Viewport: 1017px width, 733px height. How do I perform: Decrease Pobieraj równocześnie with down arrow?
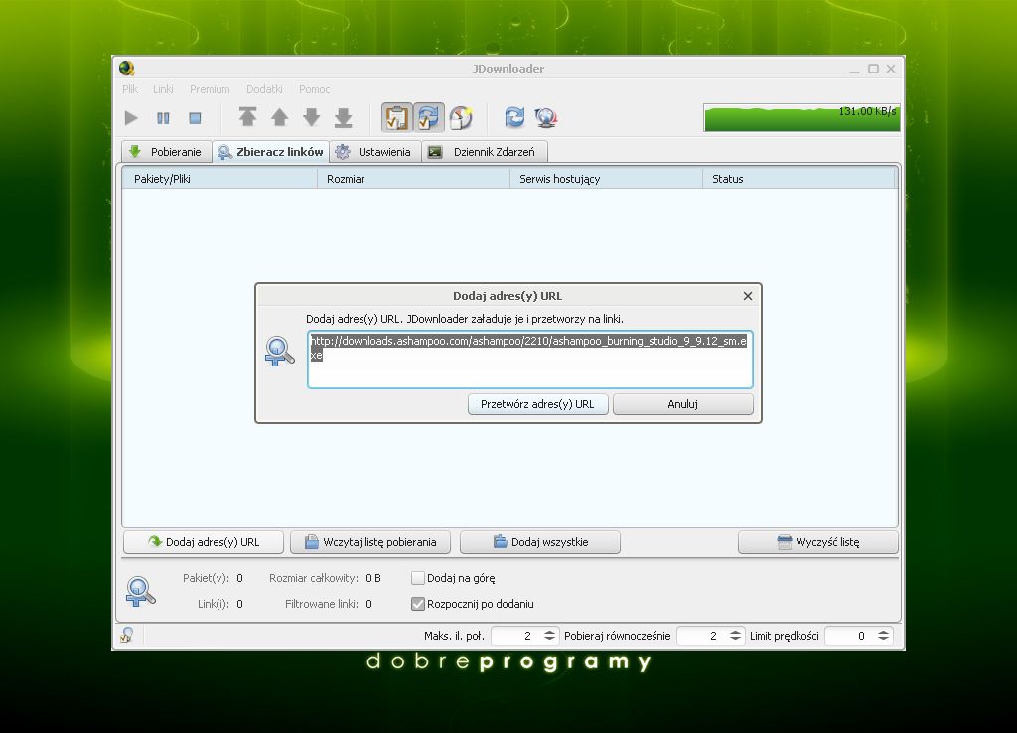tap(735, 640)
